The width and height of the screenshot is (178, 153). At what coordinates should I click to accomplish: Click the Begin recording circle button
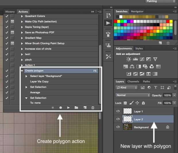point(61,108)
